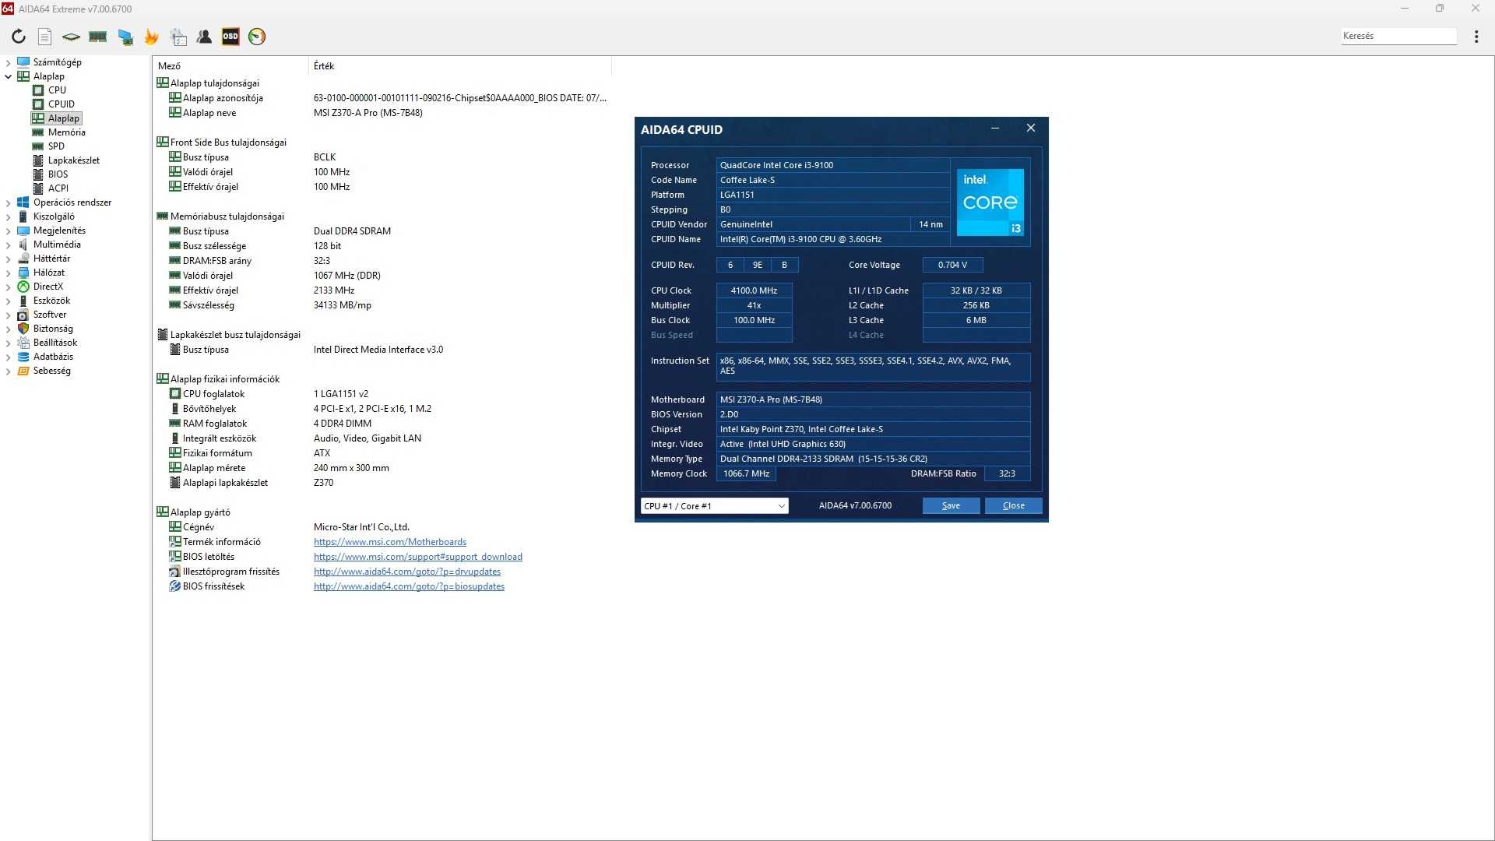
Task: Click the Keresés search field
Action: coord(1398,36)
